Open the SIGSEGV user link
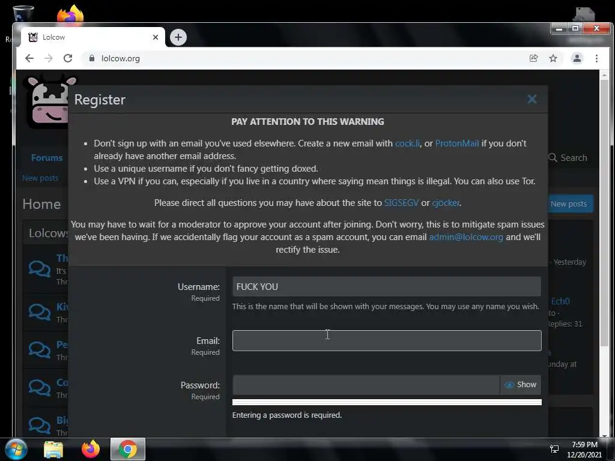The width and height of the screenshot is (615, 461). [x=401, y=203]
